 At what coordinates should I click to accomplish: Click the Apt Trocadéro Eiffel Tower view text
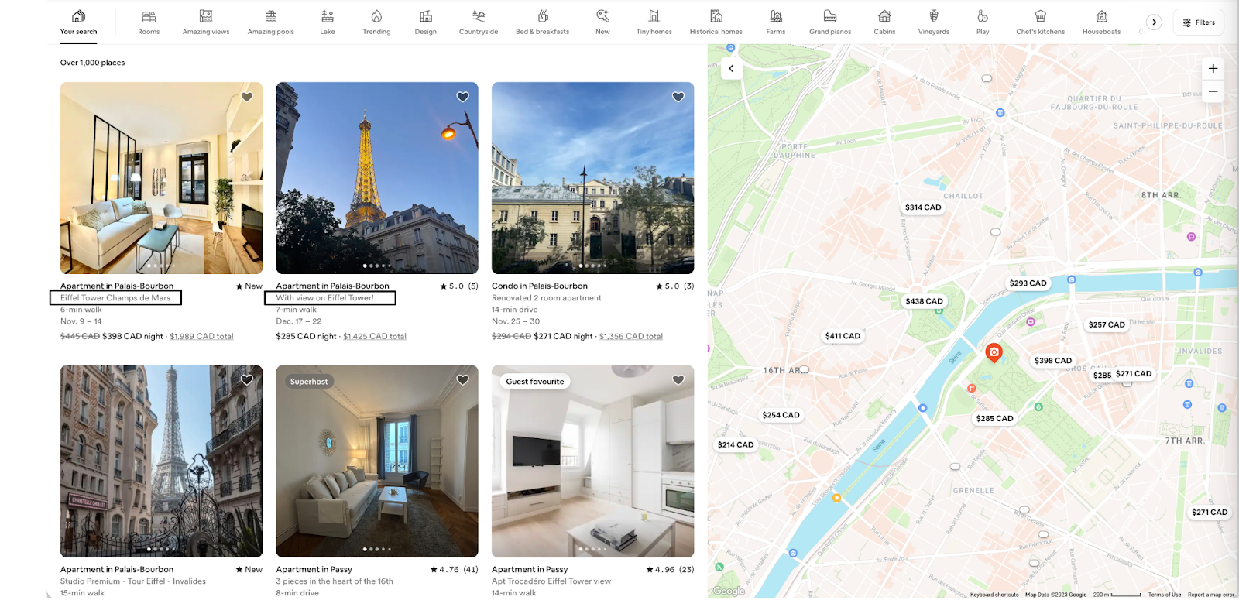pos(551,581)
